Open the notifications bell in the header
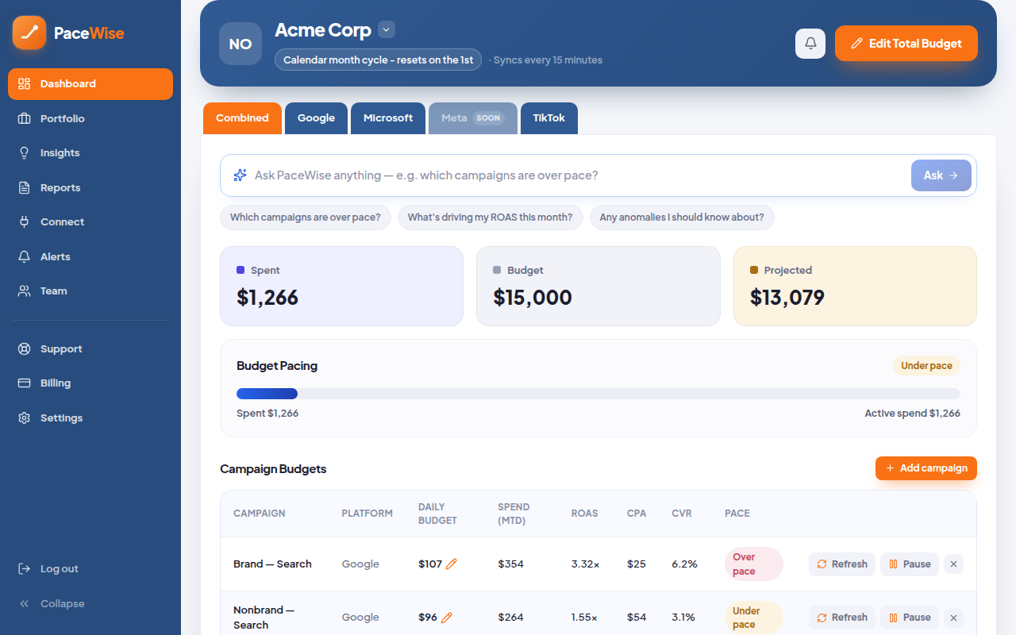Screen dimensions: 1016x635 [810, 44]
